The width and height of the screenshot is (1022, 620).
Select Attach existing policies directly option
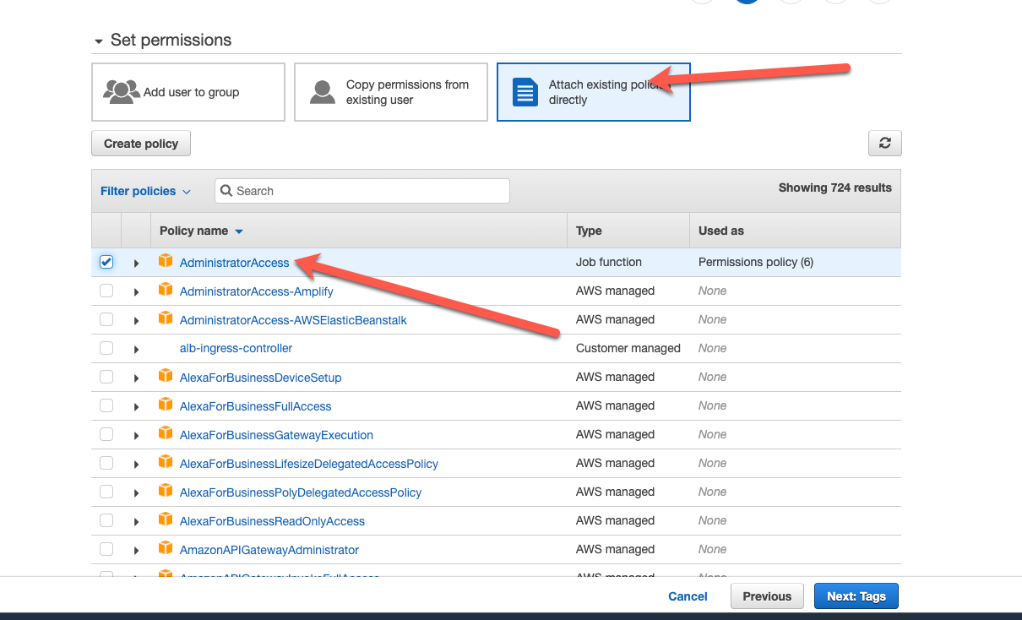tap(594, 92)
